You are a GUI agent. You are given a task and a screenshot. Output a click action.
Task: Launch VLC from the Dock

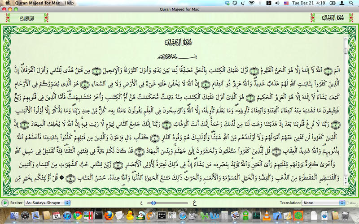point(267,215)
